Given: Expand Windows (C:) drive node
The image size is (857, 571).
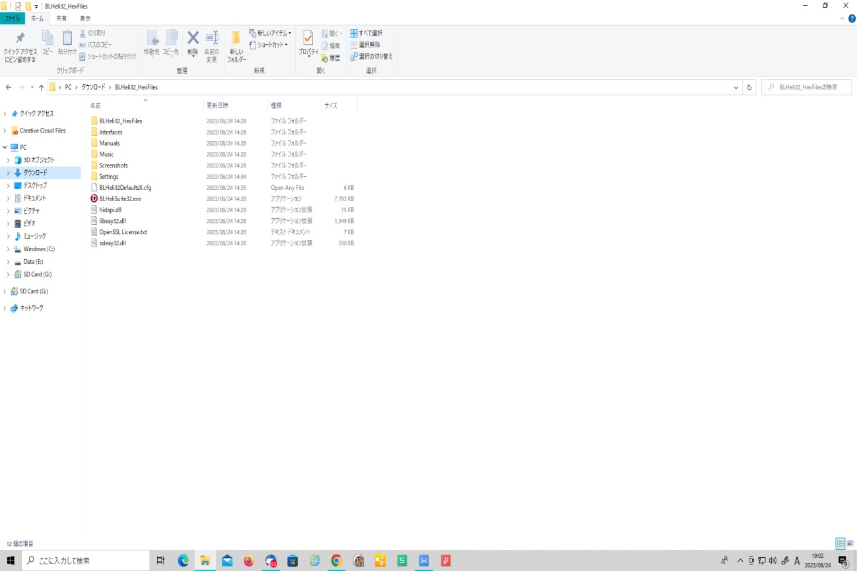Looking at the screenshot, I should (9, 249).
